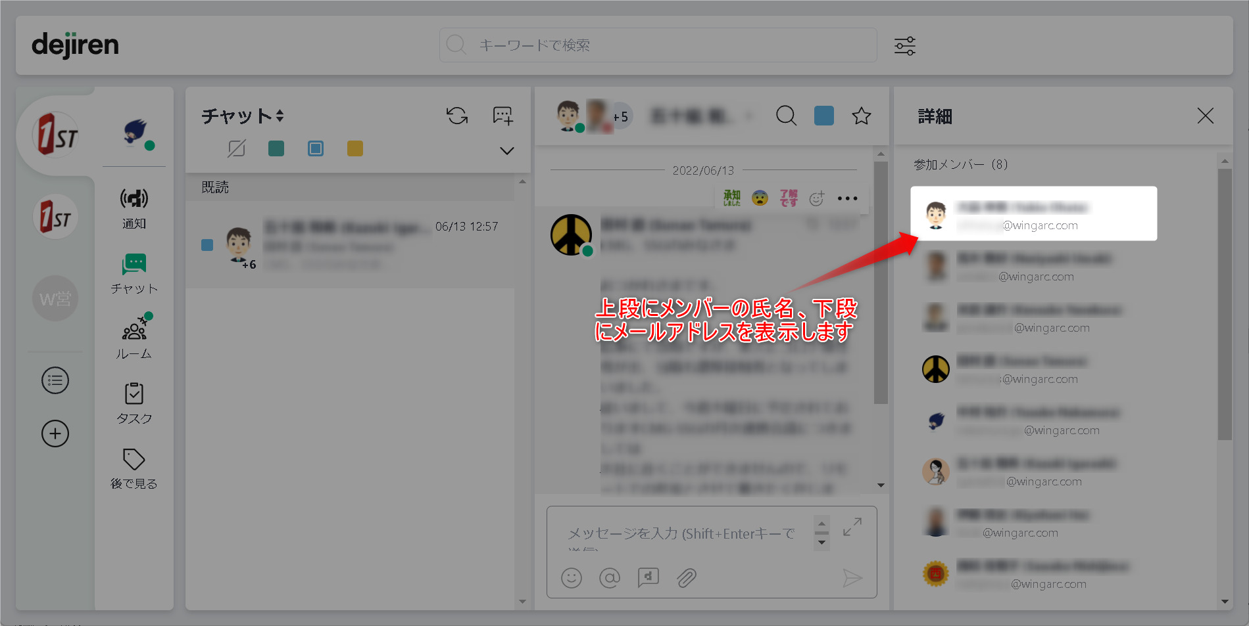The height and width of the screenshot is (626, 1249).
Task: Expand the chat filter chevron
Action: [506, 150]
